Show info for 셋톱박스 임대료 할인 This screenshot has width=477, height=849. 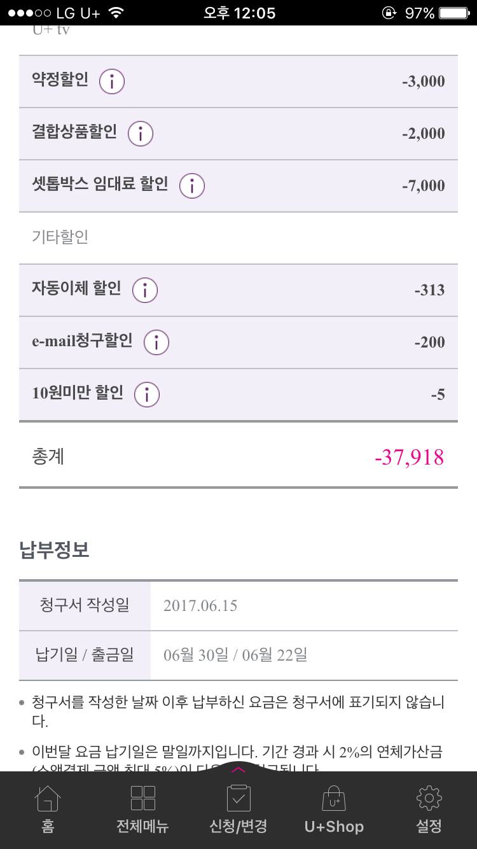(191, 186)
